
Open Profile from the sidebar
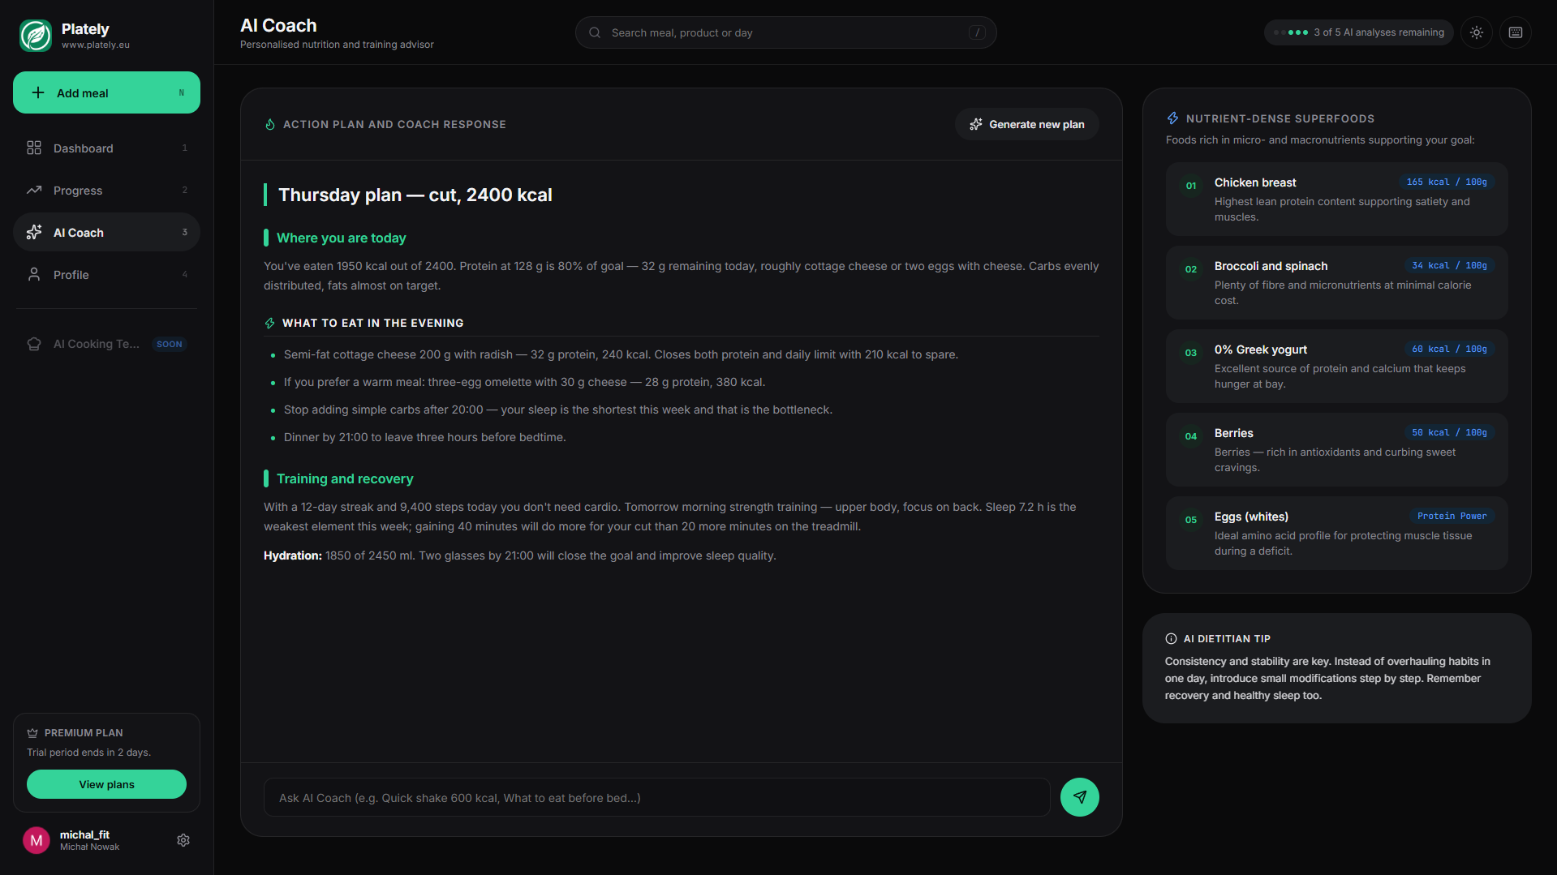point(106,274)
